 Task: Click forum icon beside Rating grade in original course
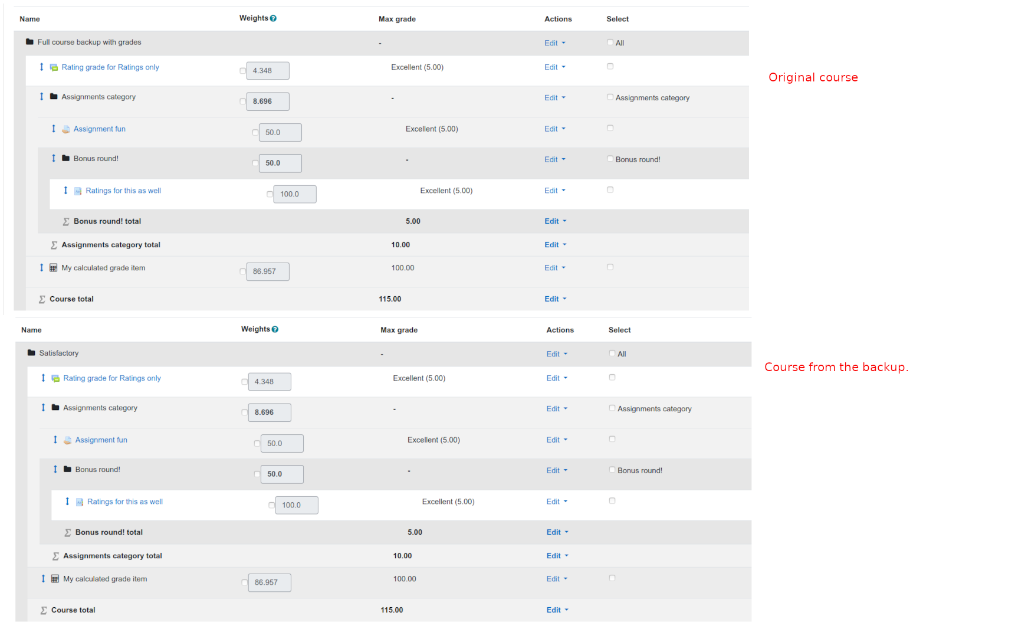pos(54,67)
